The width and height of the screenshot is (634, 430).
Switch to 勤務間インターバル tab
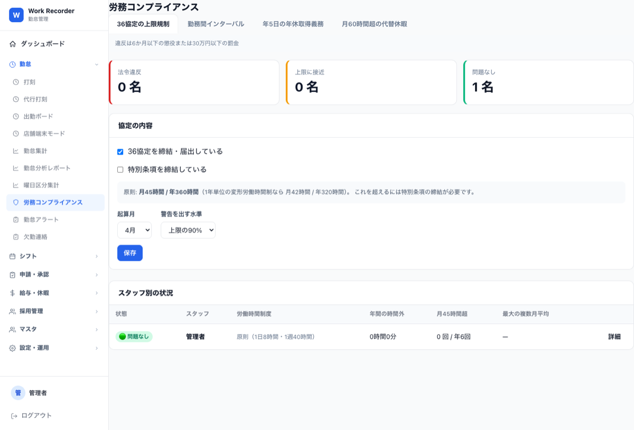point(216,24)
